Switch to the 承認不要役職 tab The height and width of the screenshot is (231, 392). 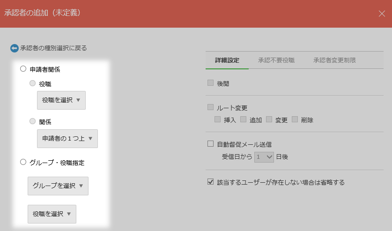276,60
